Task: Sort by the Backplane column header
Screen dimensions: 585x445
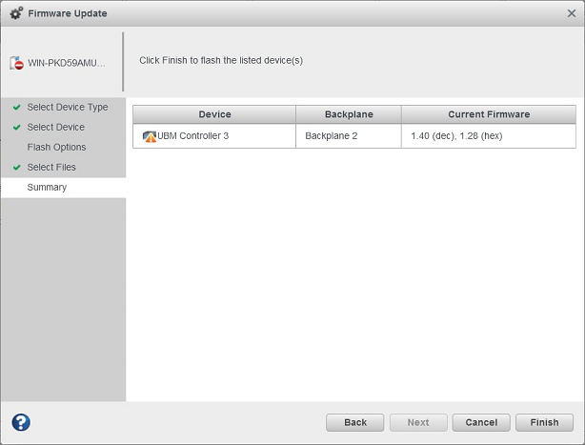Action: point(349,114)
